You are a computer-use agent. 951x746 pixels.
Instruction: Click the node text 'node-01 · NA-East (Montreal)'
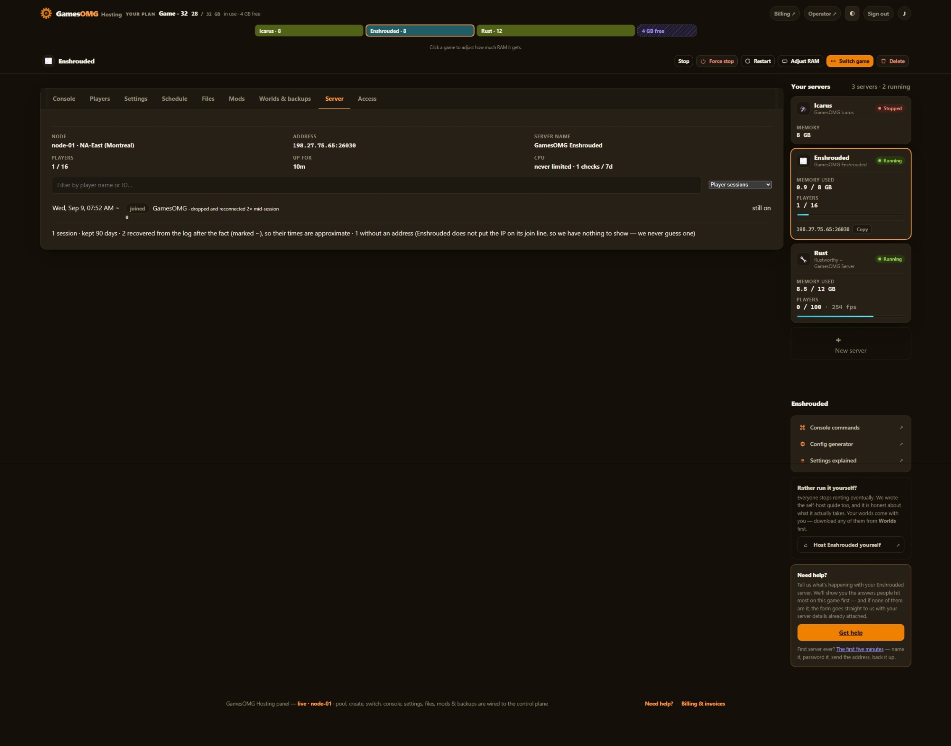tap(92, 145)
